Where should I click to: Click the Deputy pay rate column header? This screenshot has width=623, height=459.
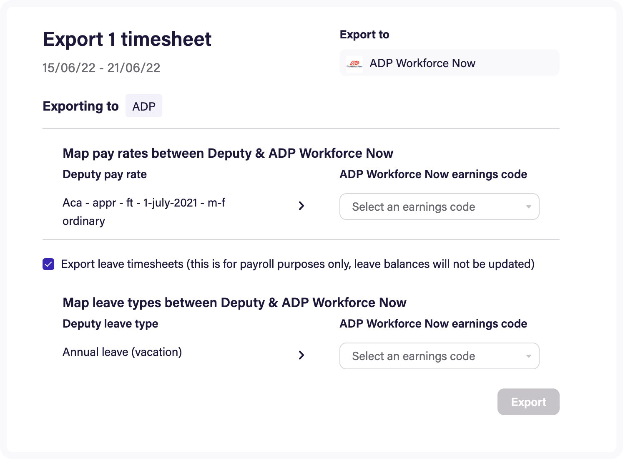tap(105, 174)
